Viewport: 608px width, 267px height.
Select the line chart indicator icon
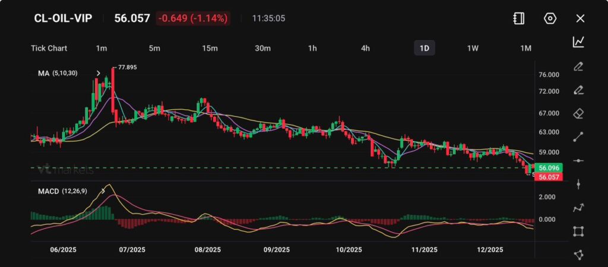[x=578, y=42]
